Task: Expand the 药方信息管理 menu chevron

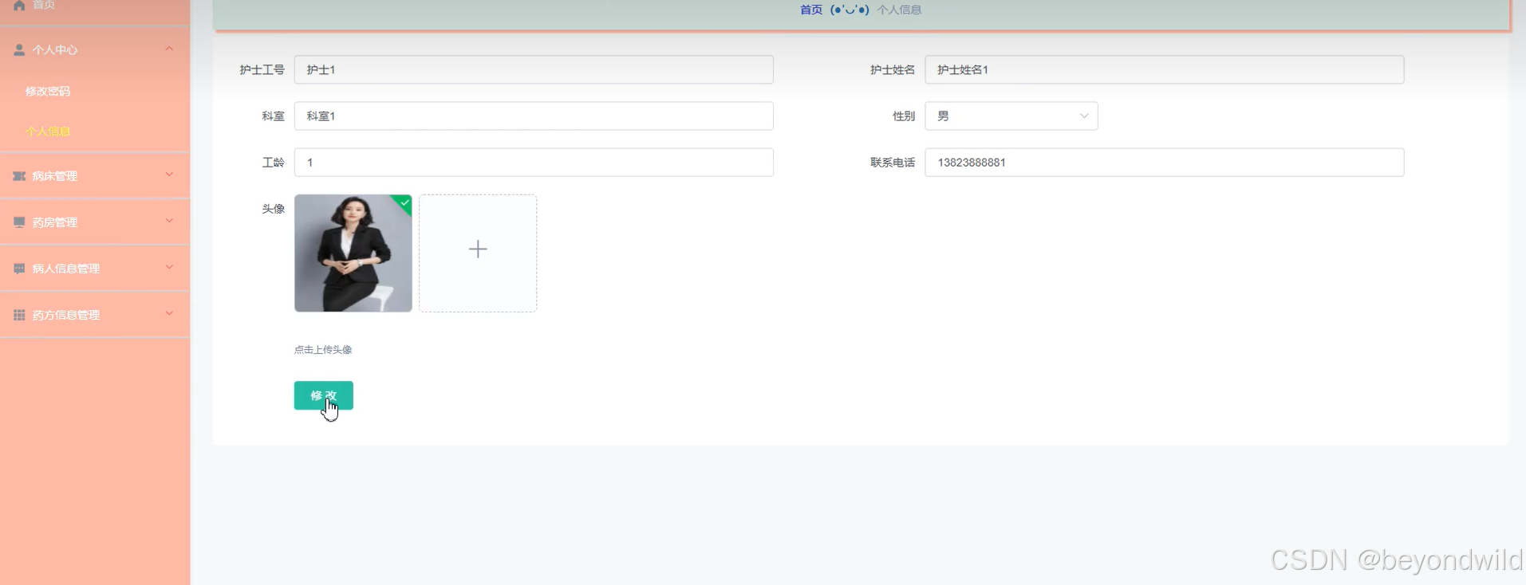Action: pos(169,313)
